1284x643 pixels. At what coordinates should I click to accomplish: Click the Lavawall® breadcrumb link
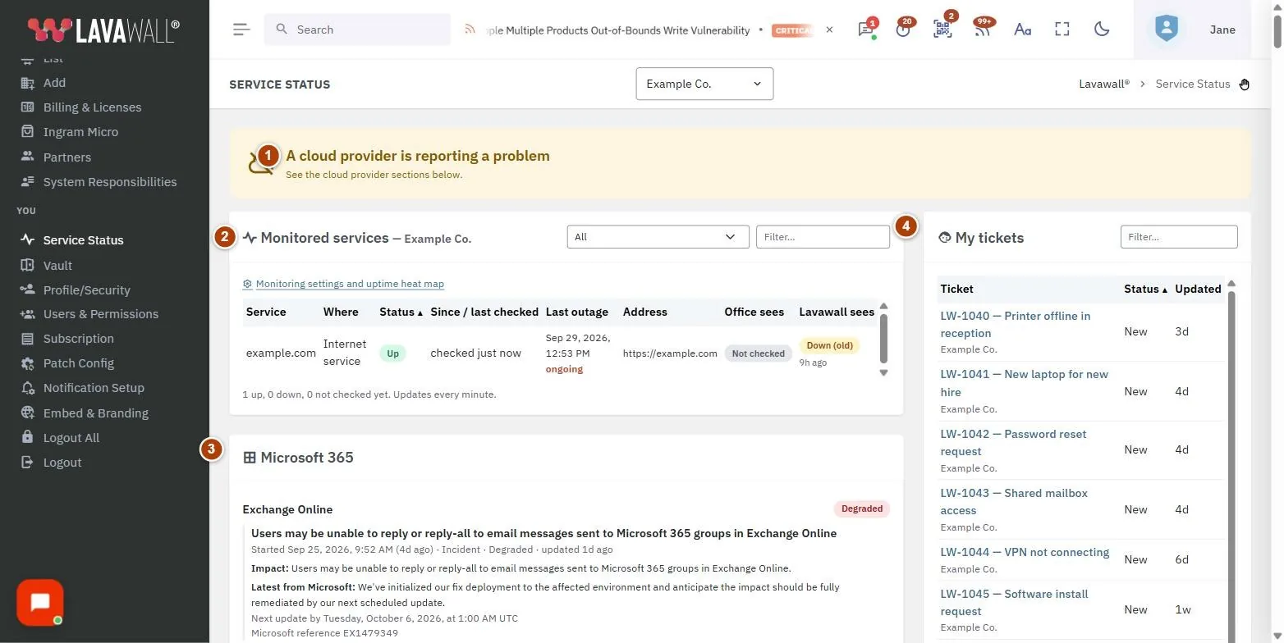1104,84
